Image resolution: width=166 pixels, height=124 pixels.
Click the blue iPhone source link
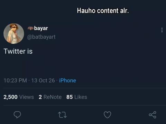coord(67,81)
